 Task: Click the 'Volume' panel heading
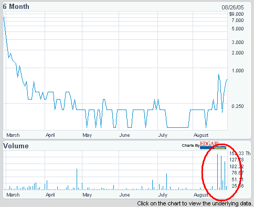[x=16, y=146]
